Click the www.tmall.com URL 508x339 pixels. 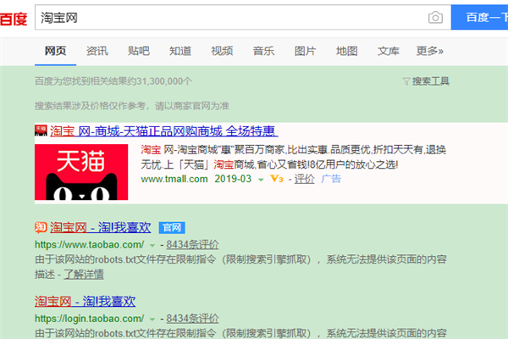pos(174,179)
